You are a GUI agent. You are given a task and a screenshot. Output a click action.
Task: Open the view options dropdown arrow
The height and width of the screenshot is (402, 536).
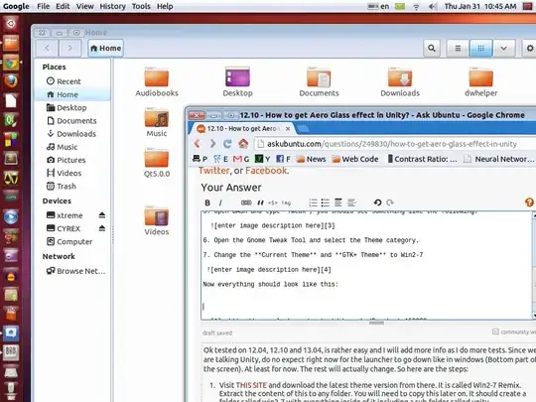click(503, 49)
